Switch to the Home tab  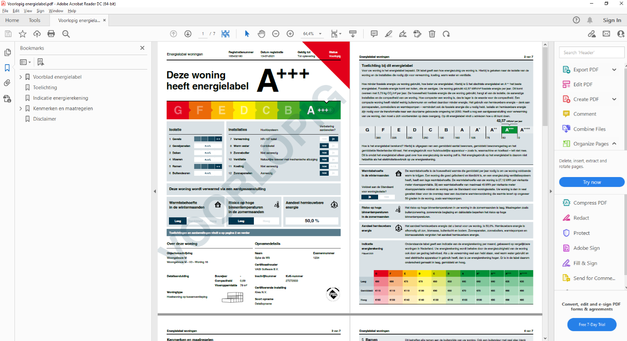(12, 20)
